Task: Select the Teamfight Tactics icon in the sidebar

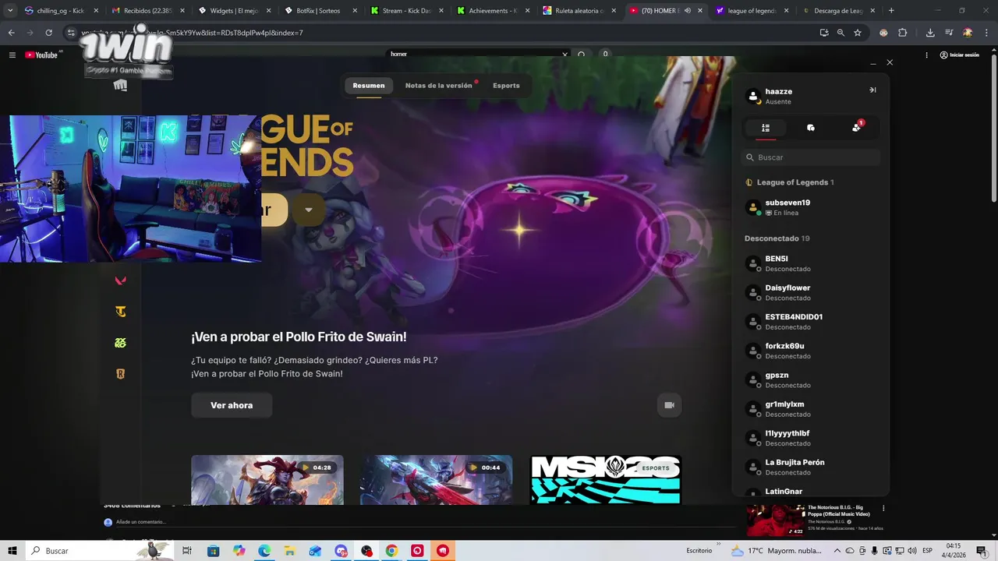Action: pyautogui.click(x=120, y=312)
